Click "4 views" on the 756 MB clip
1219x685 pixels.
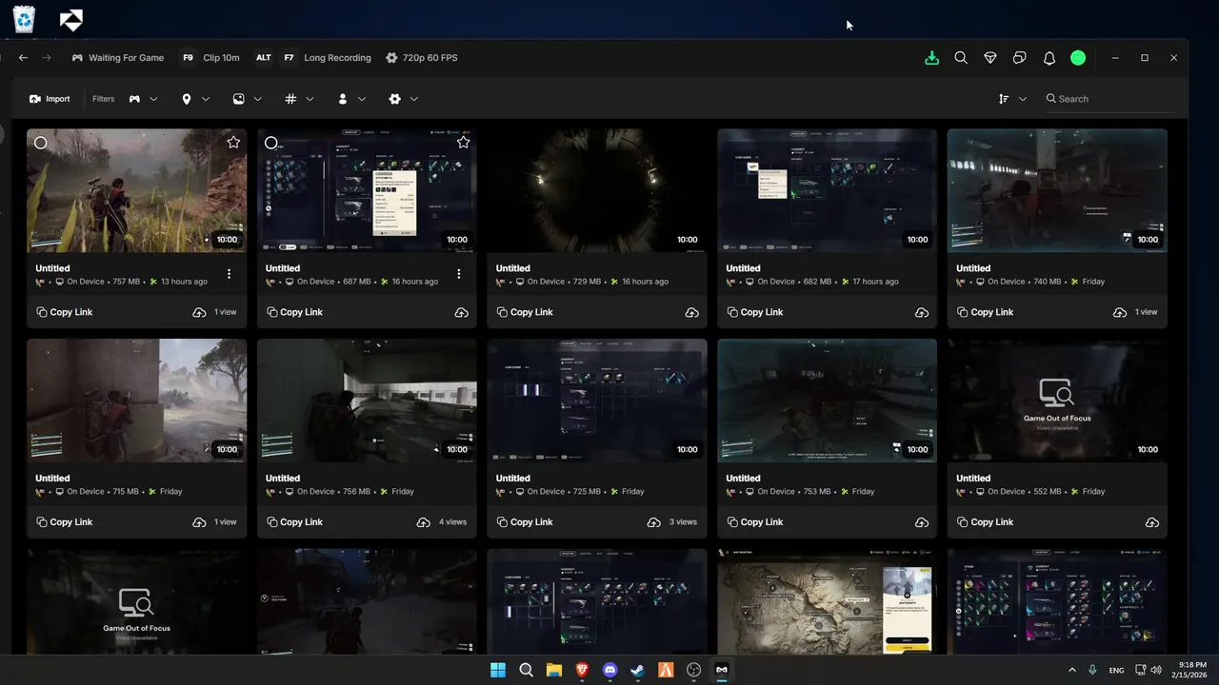453,522
